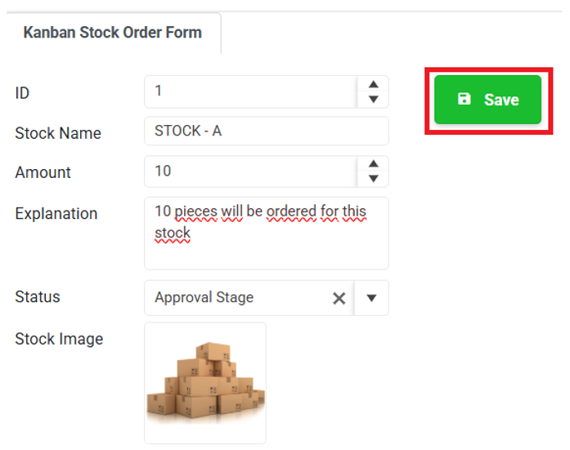
Task: Save the stock order form
Action: [x=488, y=100]
